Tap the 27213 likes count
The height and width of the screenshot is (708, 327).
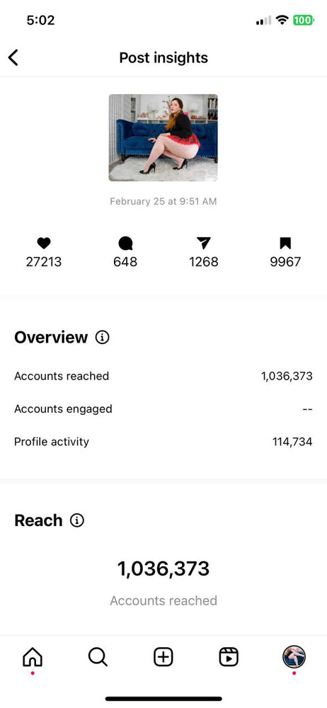click(x=44, y=262)
